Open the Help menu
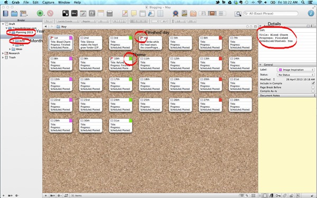Screen dimensions: 317x198 point(77,3)
